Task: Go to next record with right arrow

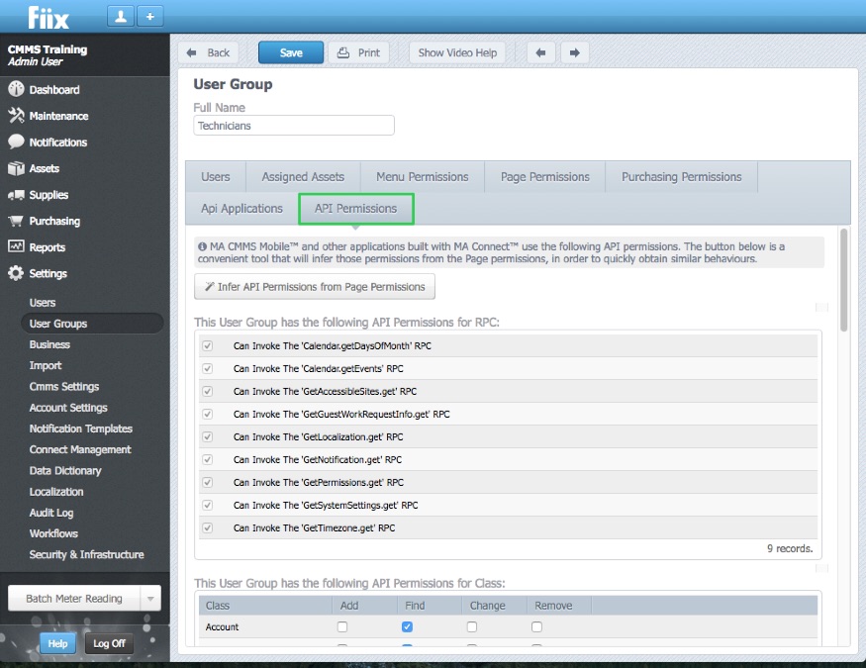Action: click(574, 52)
